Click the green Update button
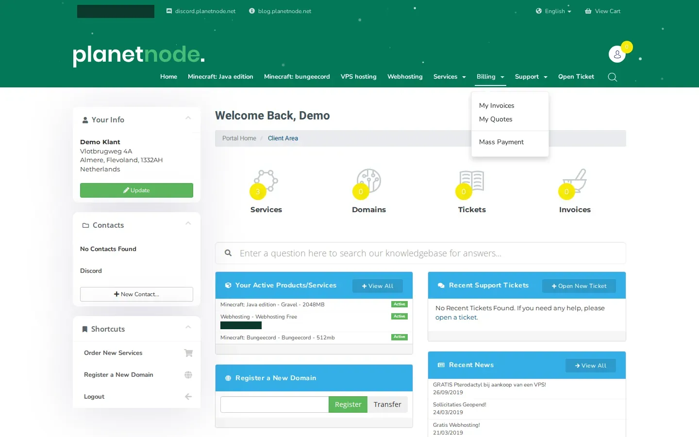Image resolution: width=699 pixels, height=437 pixels. pos(136,190)
